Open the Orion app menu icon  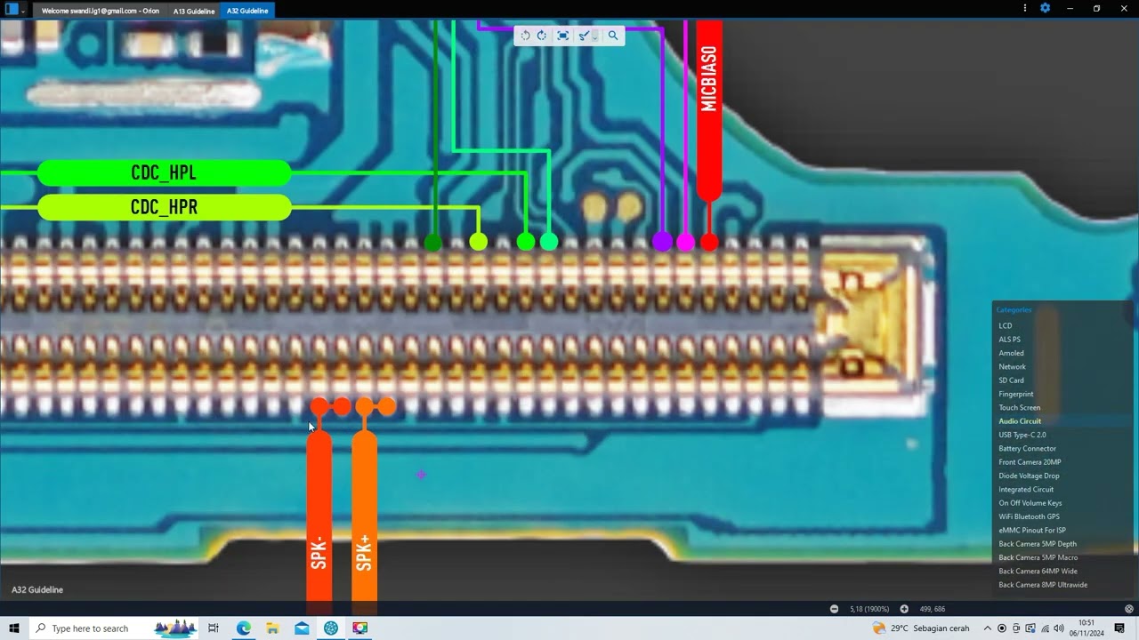click(12, 9)
